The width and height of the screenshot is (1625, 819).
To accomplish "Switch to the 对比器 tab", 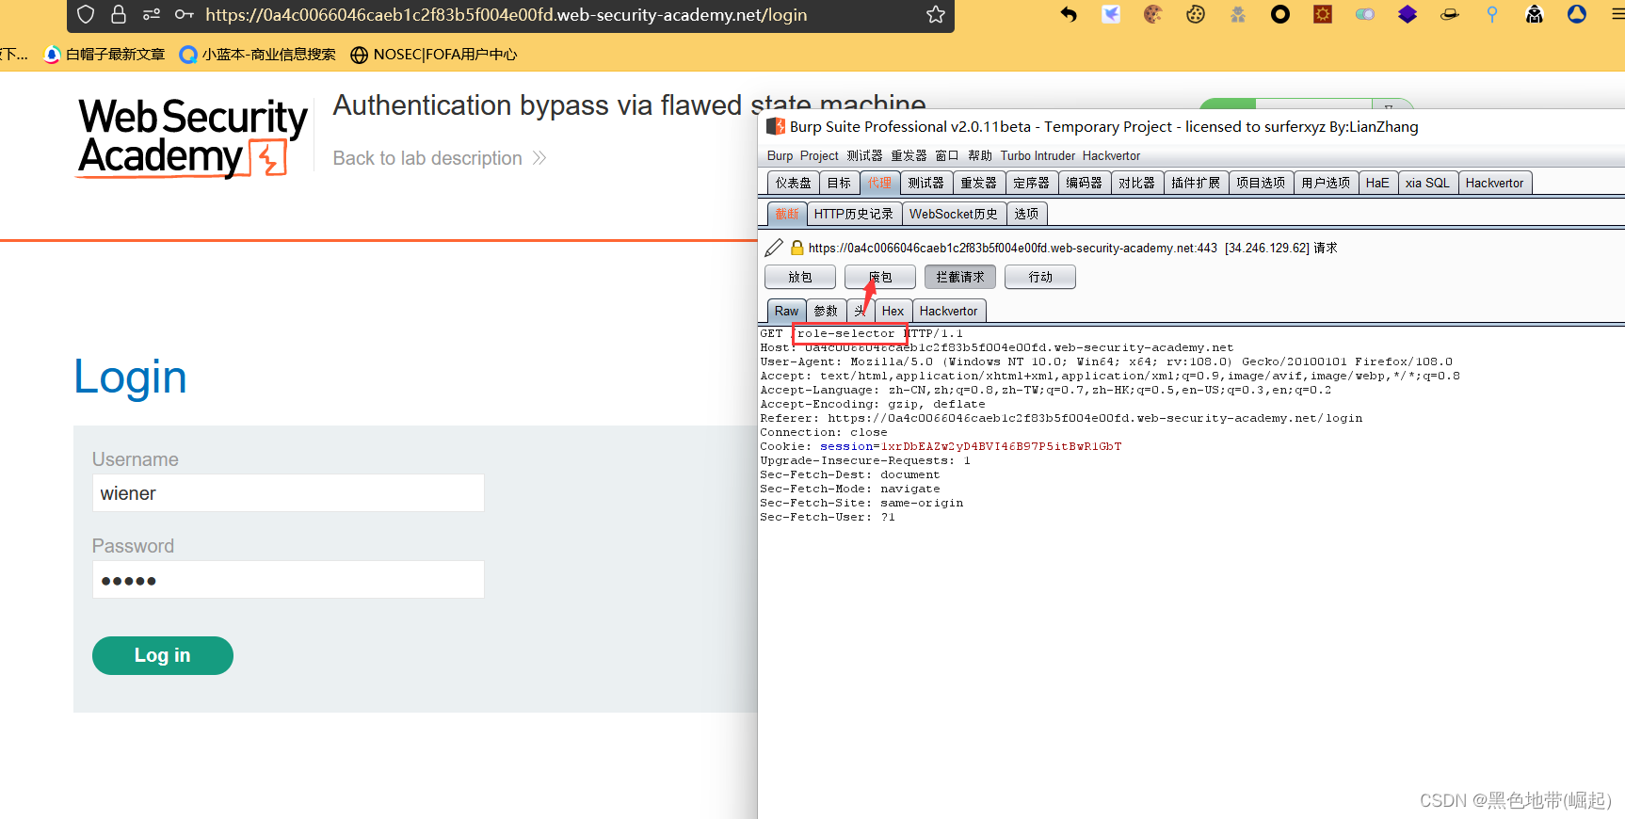I will tap(1137, 183).
